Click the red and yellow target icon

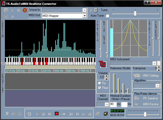point(25,10)
